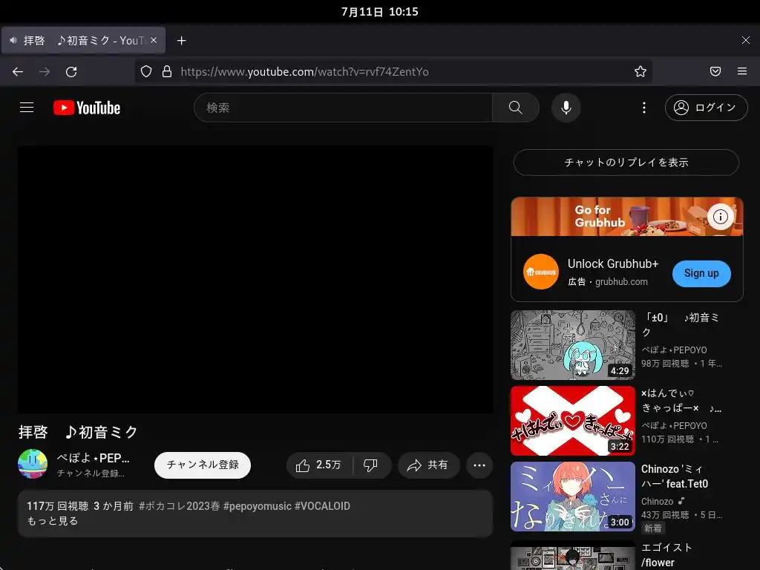This screenshot has height=570, width=760.
Task: Open clock 7月11日 10:15 in top bar
Action: 379,12
